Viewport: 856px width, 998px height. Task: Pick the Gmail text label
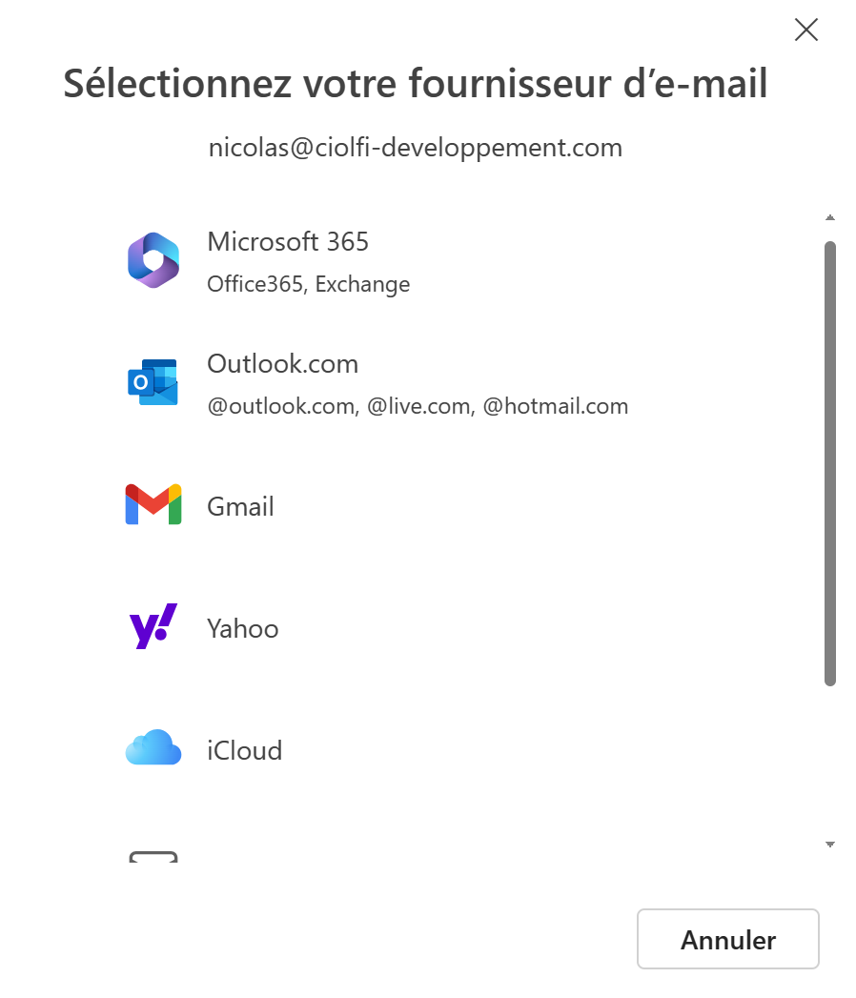point(240,507)
